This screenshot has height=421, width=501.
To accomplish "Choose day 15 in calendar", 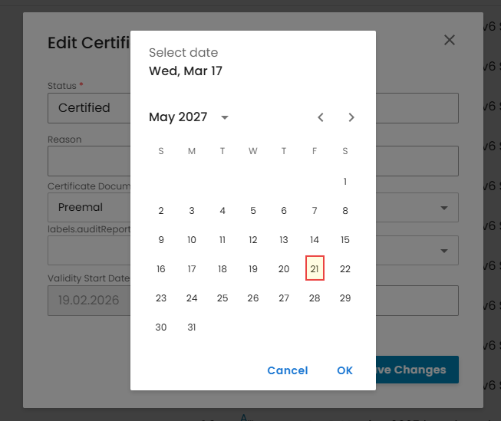I will [345, 240].
